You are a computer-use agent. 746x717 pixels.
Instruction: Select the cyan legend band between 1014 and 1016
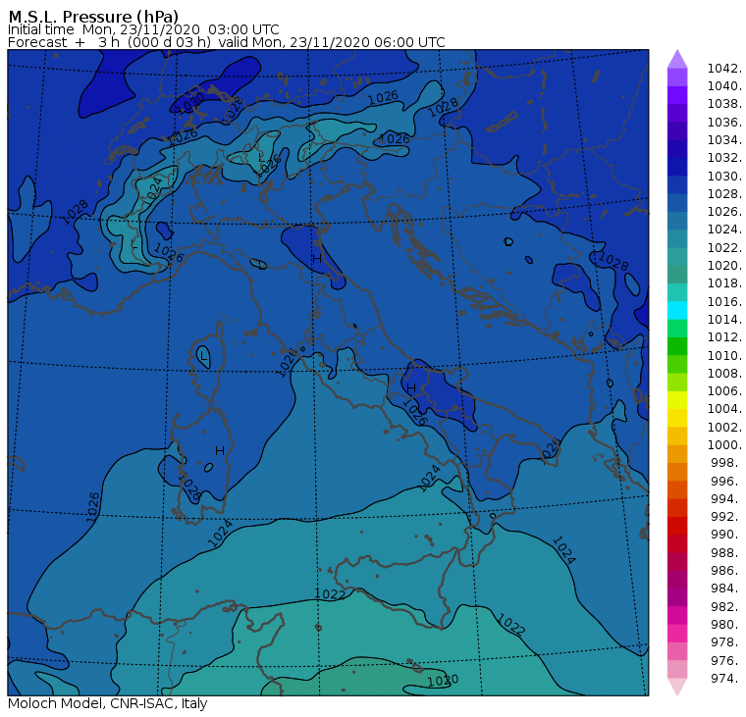677,310
